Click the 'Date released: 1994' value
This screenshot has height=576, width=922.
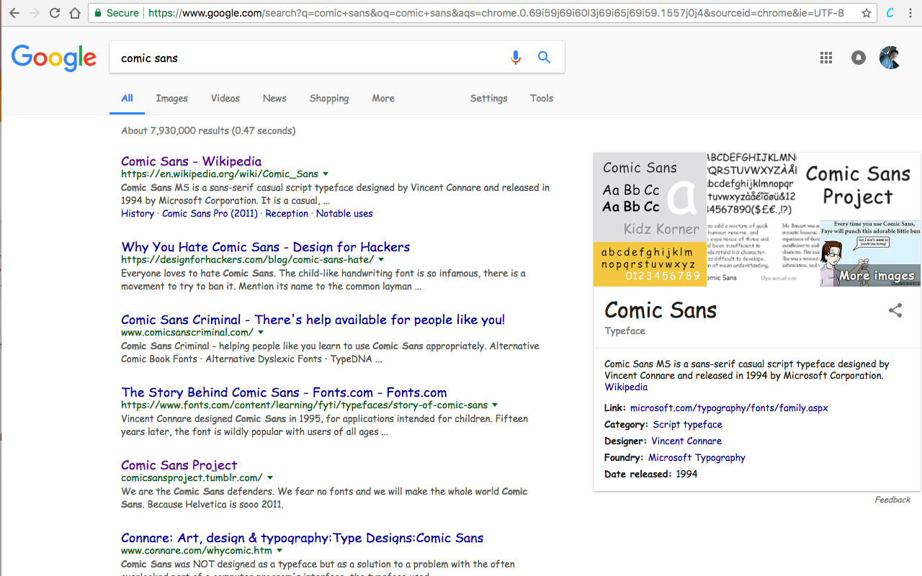coord(686,474)
